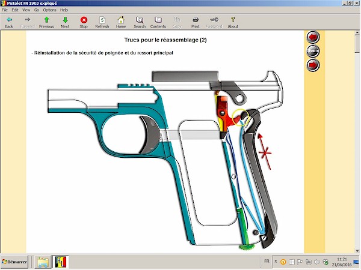
Task: Select the HL application taskbar button
Action: (61, 262)
